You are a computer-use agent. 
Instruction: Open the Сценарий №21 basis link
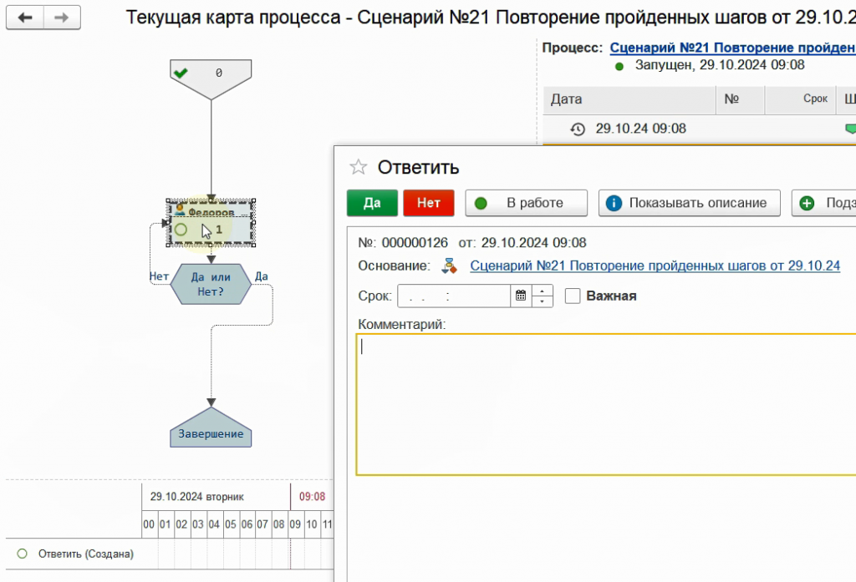(x=655, y=266)
